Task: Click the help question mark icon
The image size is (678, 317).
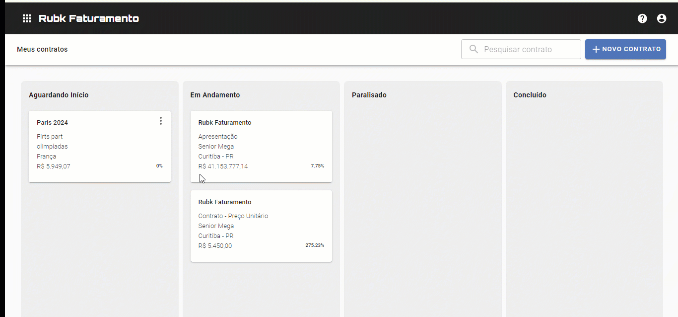Action: (x=642, y=18)
